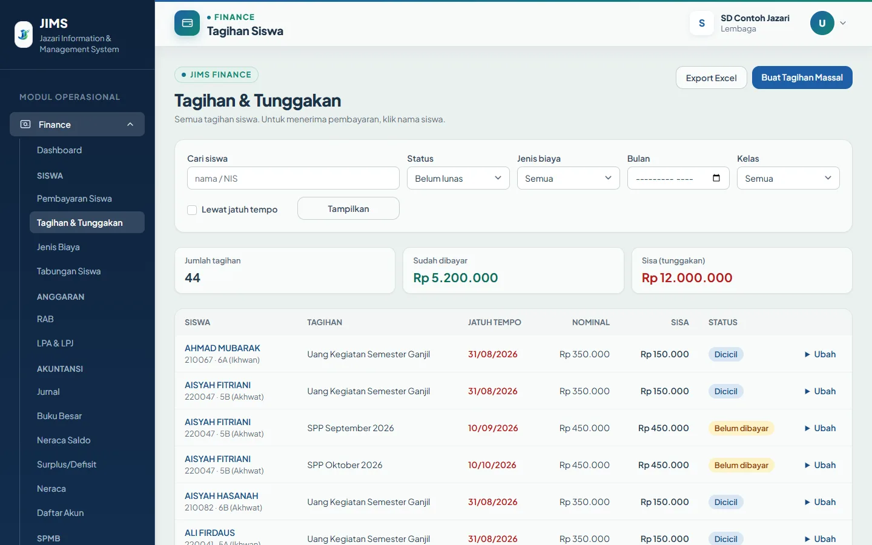
Task: Click the SISA column header
Action: [680, 322]
